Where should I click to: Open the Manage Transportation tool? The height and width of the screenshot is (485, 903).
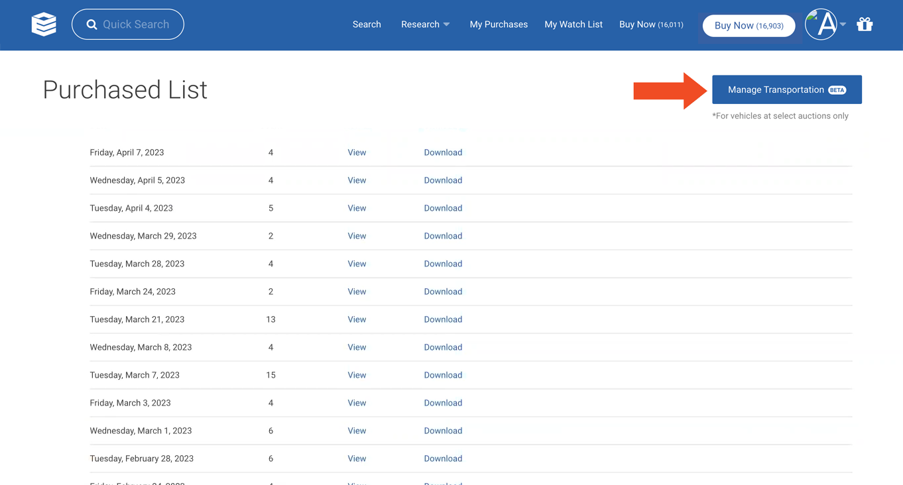776,89
